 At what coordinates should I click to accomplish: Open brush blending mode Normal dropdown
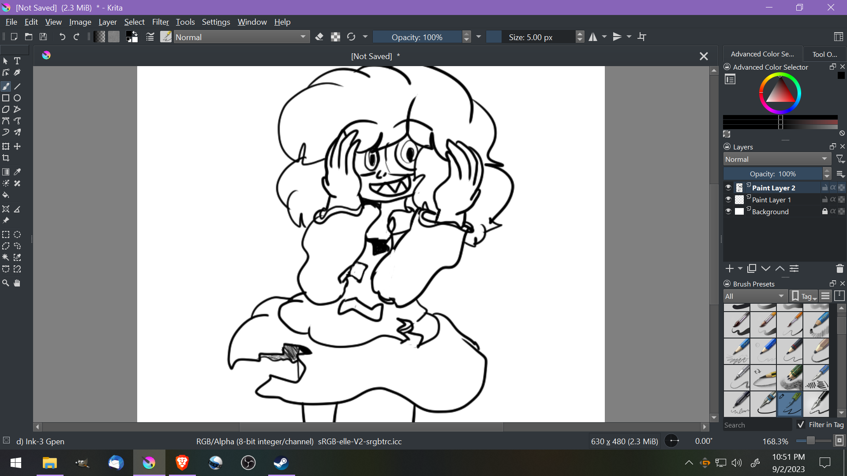coord(241,37)
